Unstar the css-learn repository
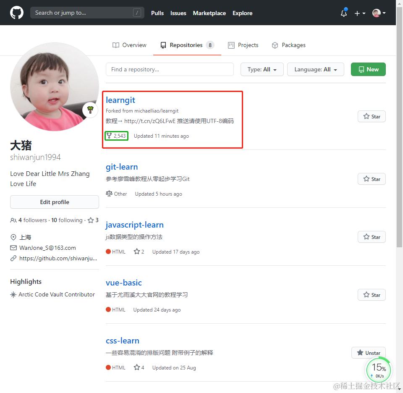The image size is (403, 393). (369, 353)
